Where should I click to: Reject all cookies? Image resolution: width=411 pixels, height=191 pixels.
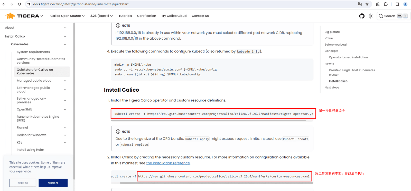click(23, 183)
